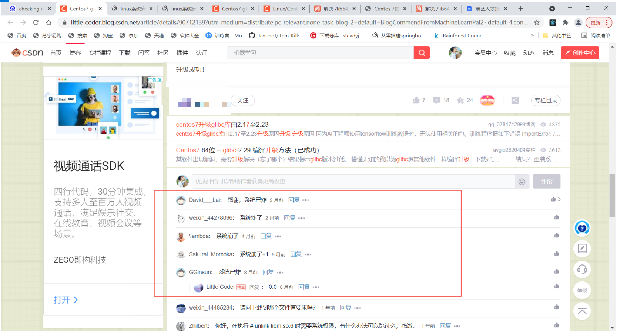Click the CSDN search box
The width and height of the screenshot is (627, 331).
(x=320, y=53)
